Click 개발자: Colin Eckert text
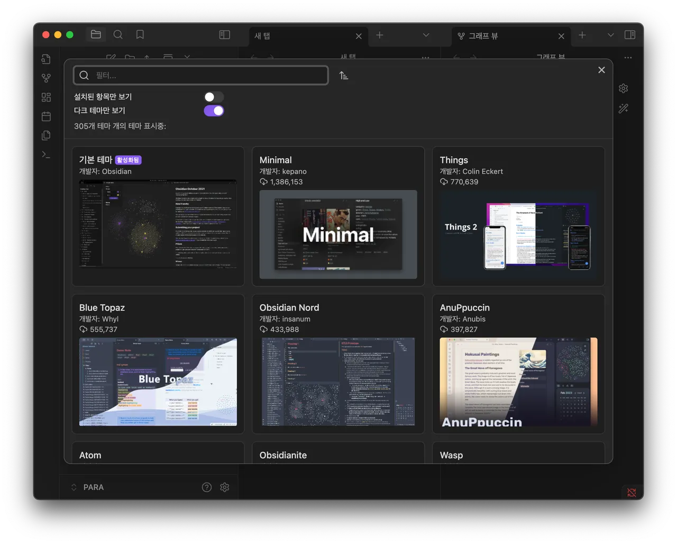Screen dimensions: 677x544 pyautogui.click(x=471, y=171)
